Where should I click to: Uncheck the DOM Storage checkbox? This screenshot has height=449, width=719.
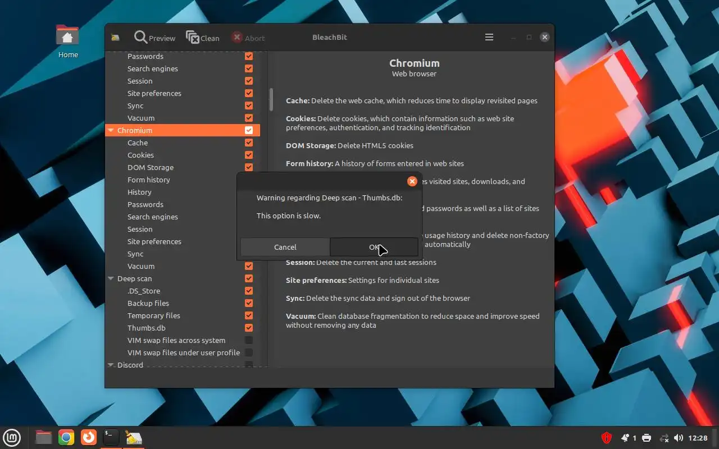click(249, 167)
